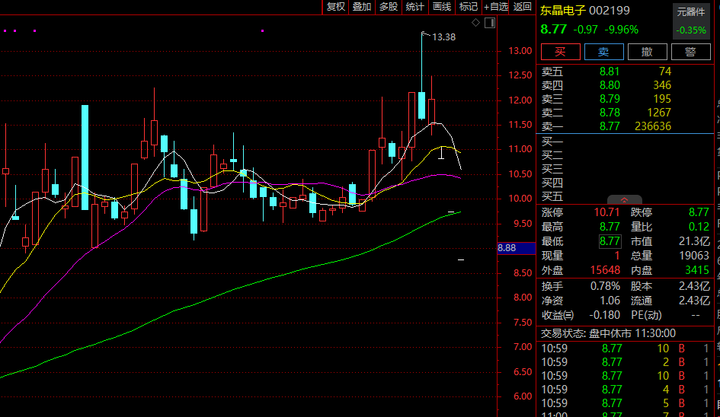Viewport: 720px width, 417px height.
Task: Click the 东晶电子 stock name
Action: tap(563, 11)
